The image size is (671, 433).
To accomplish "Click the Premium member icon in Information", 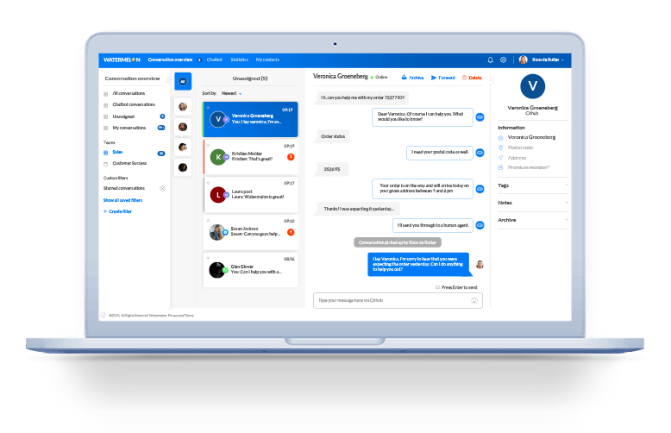I will (x=501, y=167).
